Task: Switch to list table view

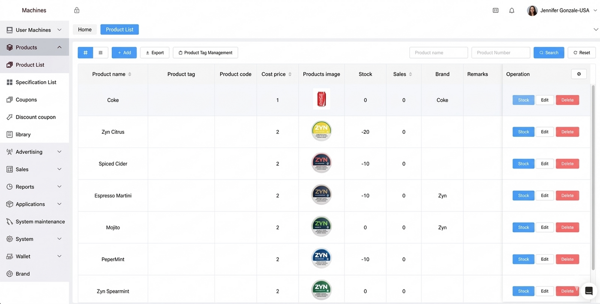Action: click(x=85, y=53)
